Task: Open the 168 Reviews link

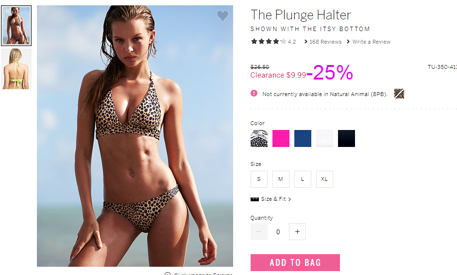Action: point(325,42)
